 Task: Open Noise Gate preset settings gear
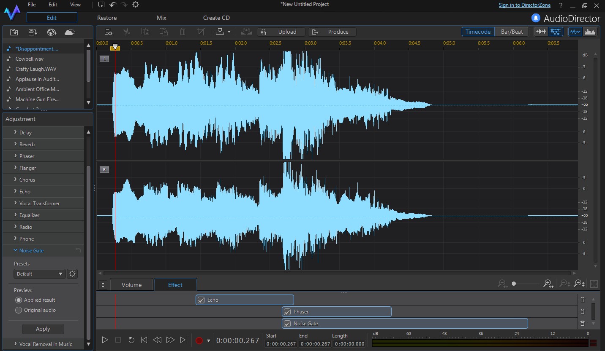tap(72, 274)
